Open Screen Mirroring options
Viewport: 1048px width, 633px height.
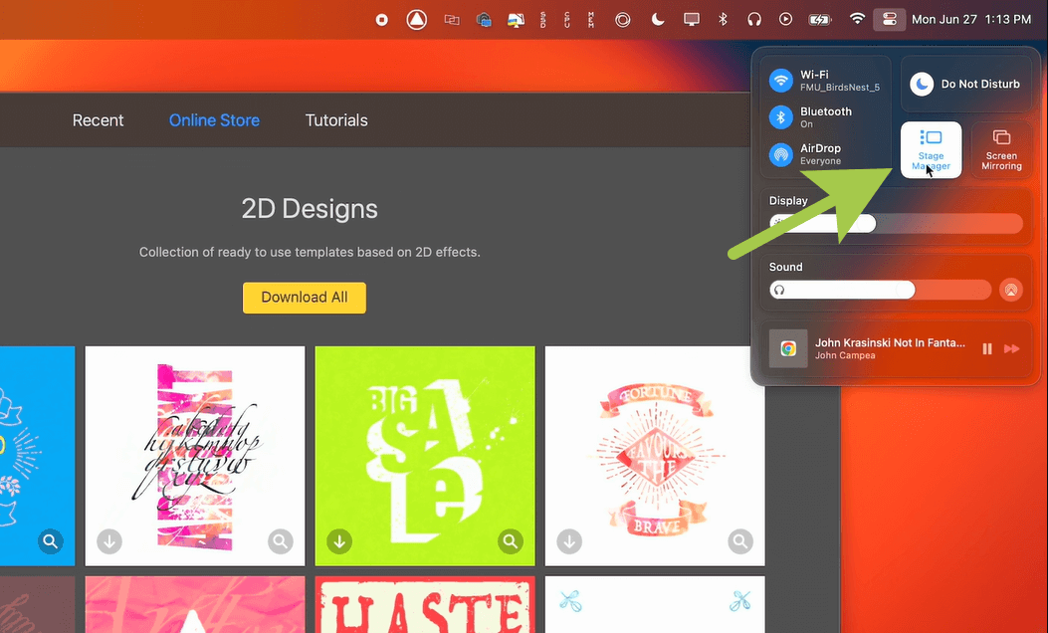1001,149
